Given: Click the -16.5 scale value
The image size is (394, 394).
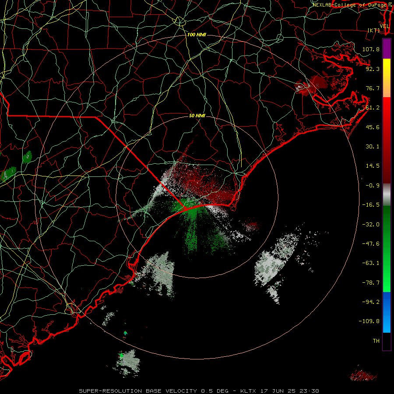Looking at the screenshot, I should pos(371,205).
